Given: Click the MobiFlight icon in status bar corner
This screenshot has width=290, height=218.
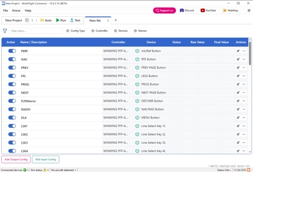Looking at the screenshot, I should coord(249,170).
